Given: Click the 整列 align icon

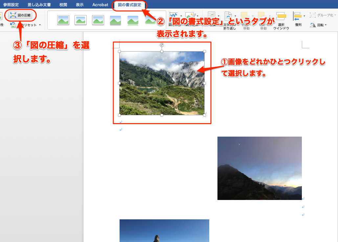Looking at the screenshot, I should pyautogui.click(x=298, y=16).
